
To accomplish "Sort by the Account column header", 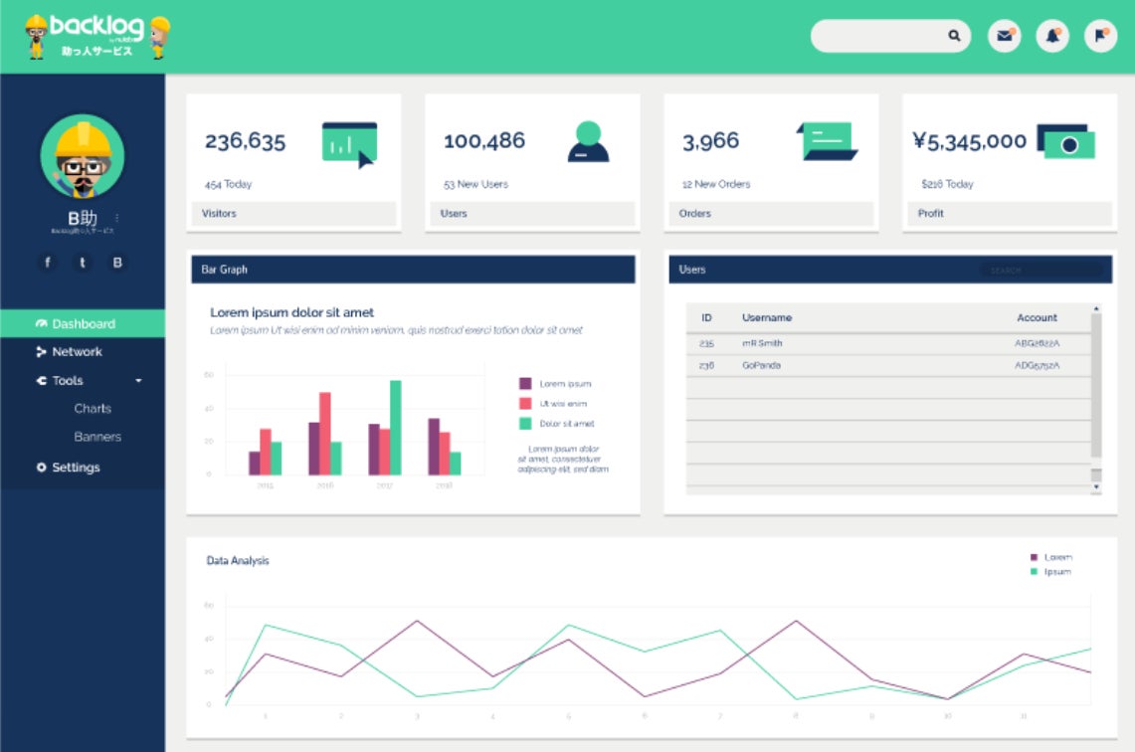I will click(x=1037, y=317).
